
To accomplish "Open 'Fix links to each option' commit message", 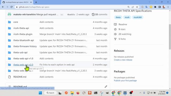I will [57, 65].
